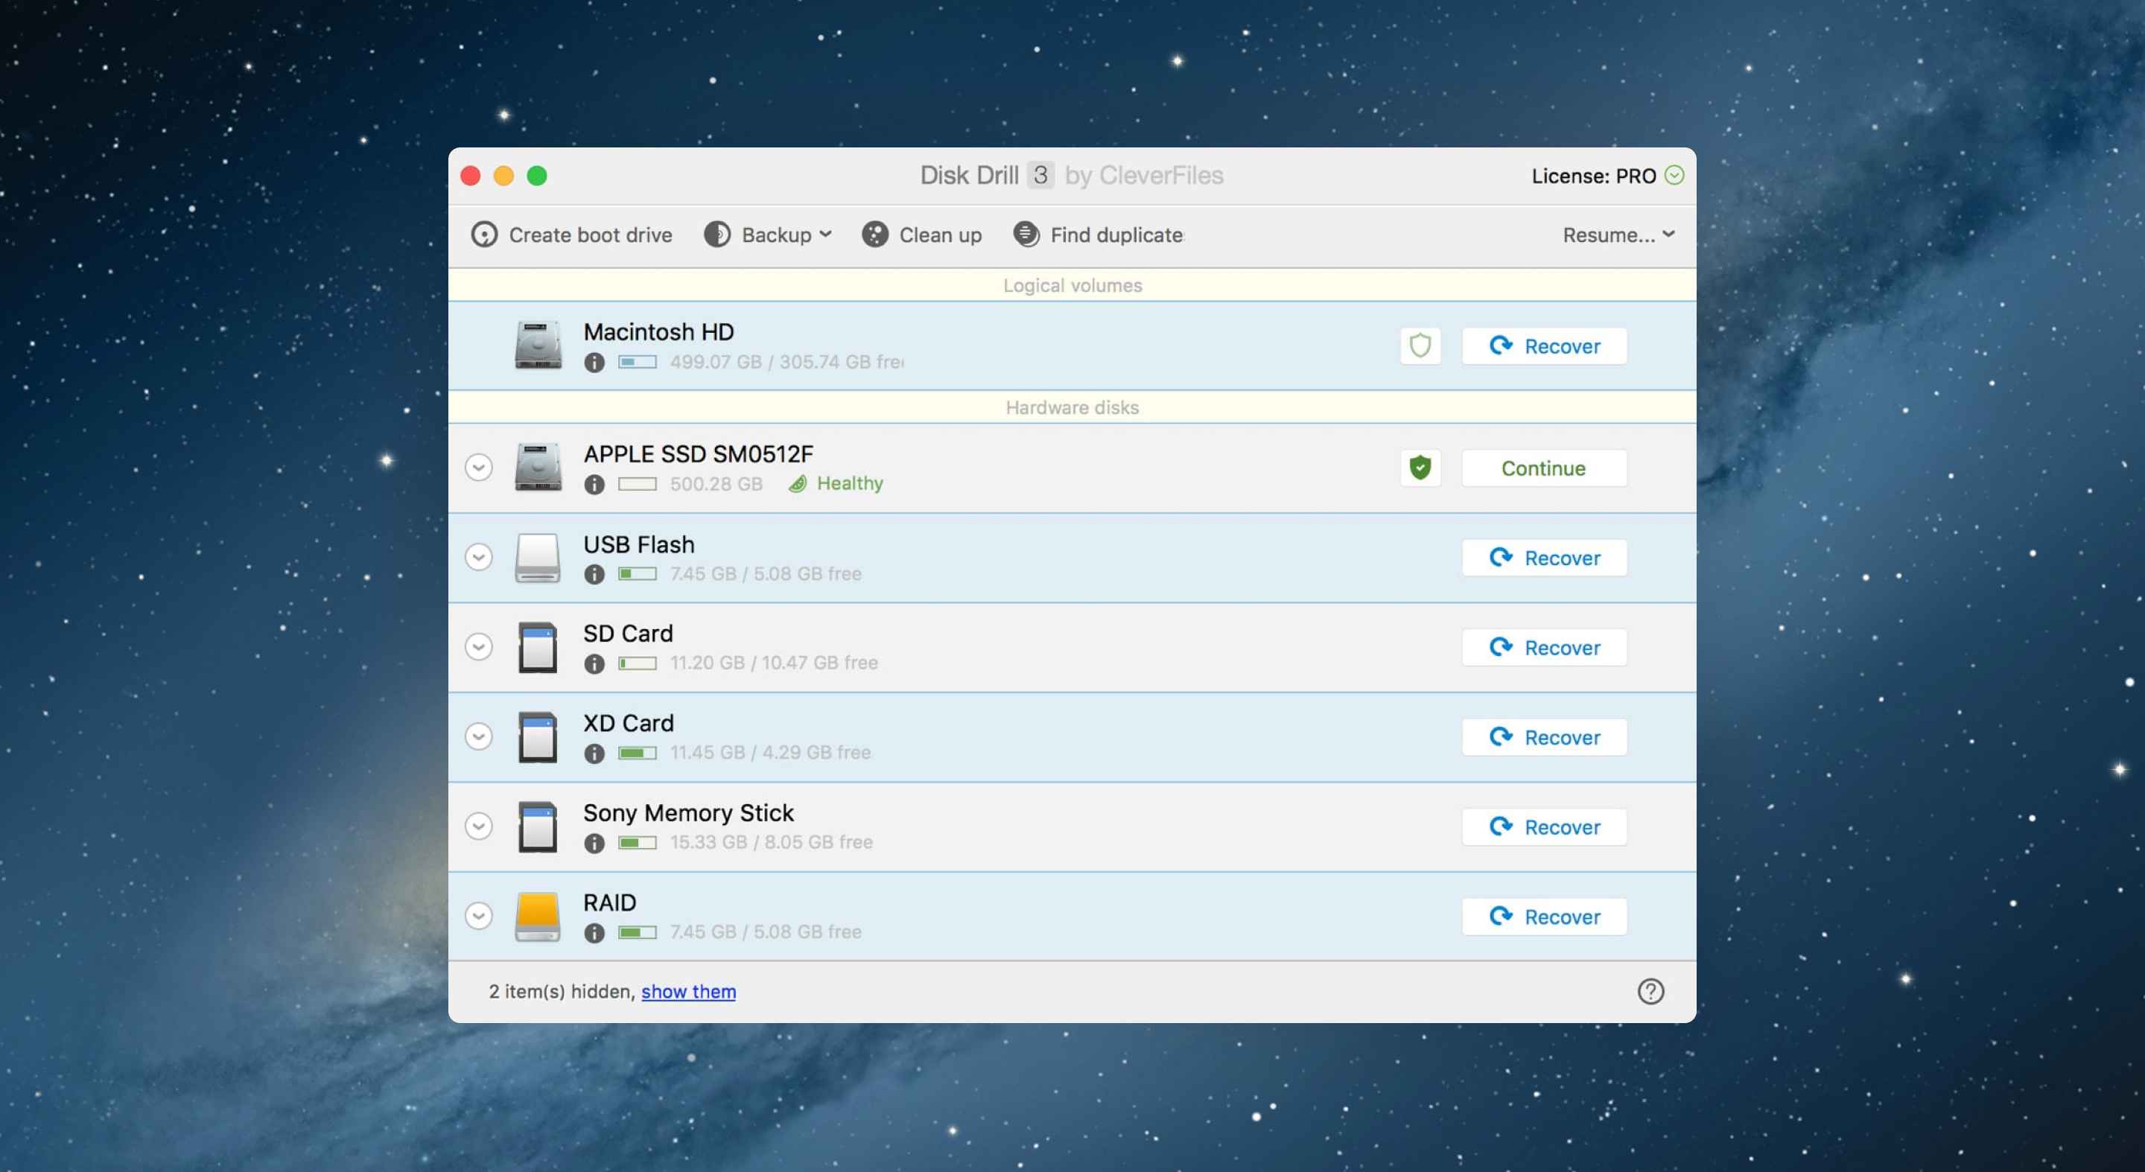Toggle visibility of XD Card entry
Screen dimensions: 2145x1172
pyautogui.click(x=479, y=736)
